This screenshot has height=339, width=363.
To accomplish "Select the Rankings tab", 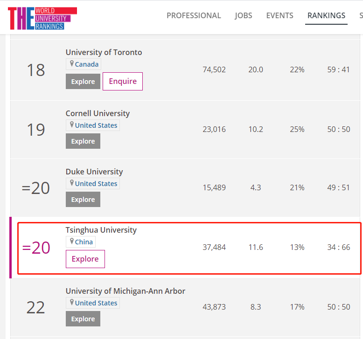I will pyautogui.click(x=326, y=15).
